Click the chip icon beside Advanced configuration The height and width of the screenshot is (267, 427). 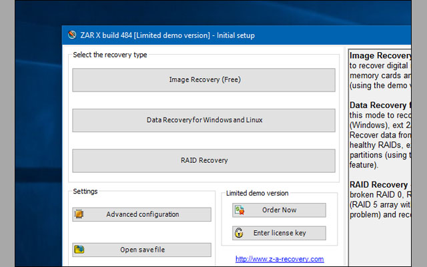(x=79, y=214)
